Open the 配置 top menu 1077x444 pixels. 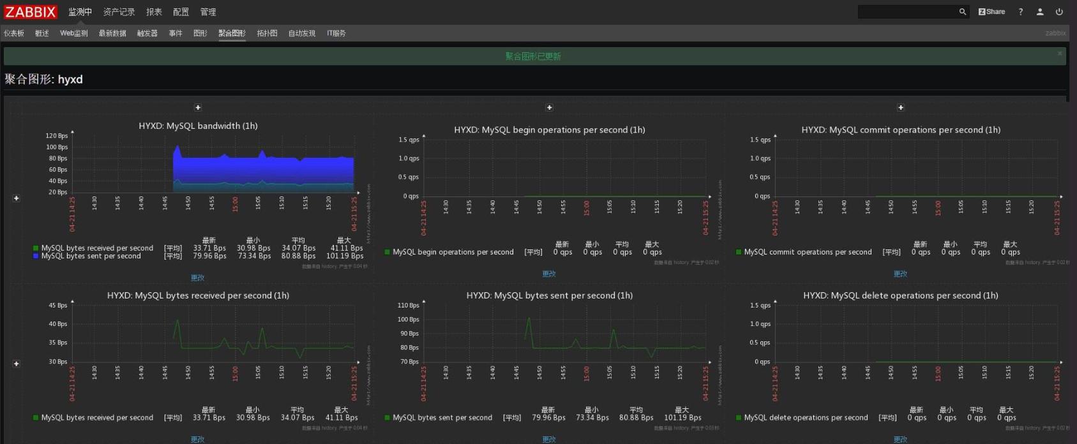click(x=181, y=12)
